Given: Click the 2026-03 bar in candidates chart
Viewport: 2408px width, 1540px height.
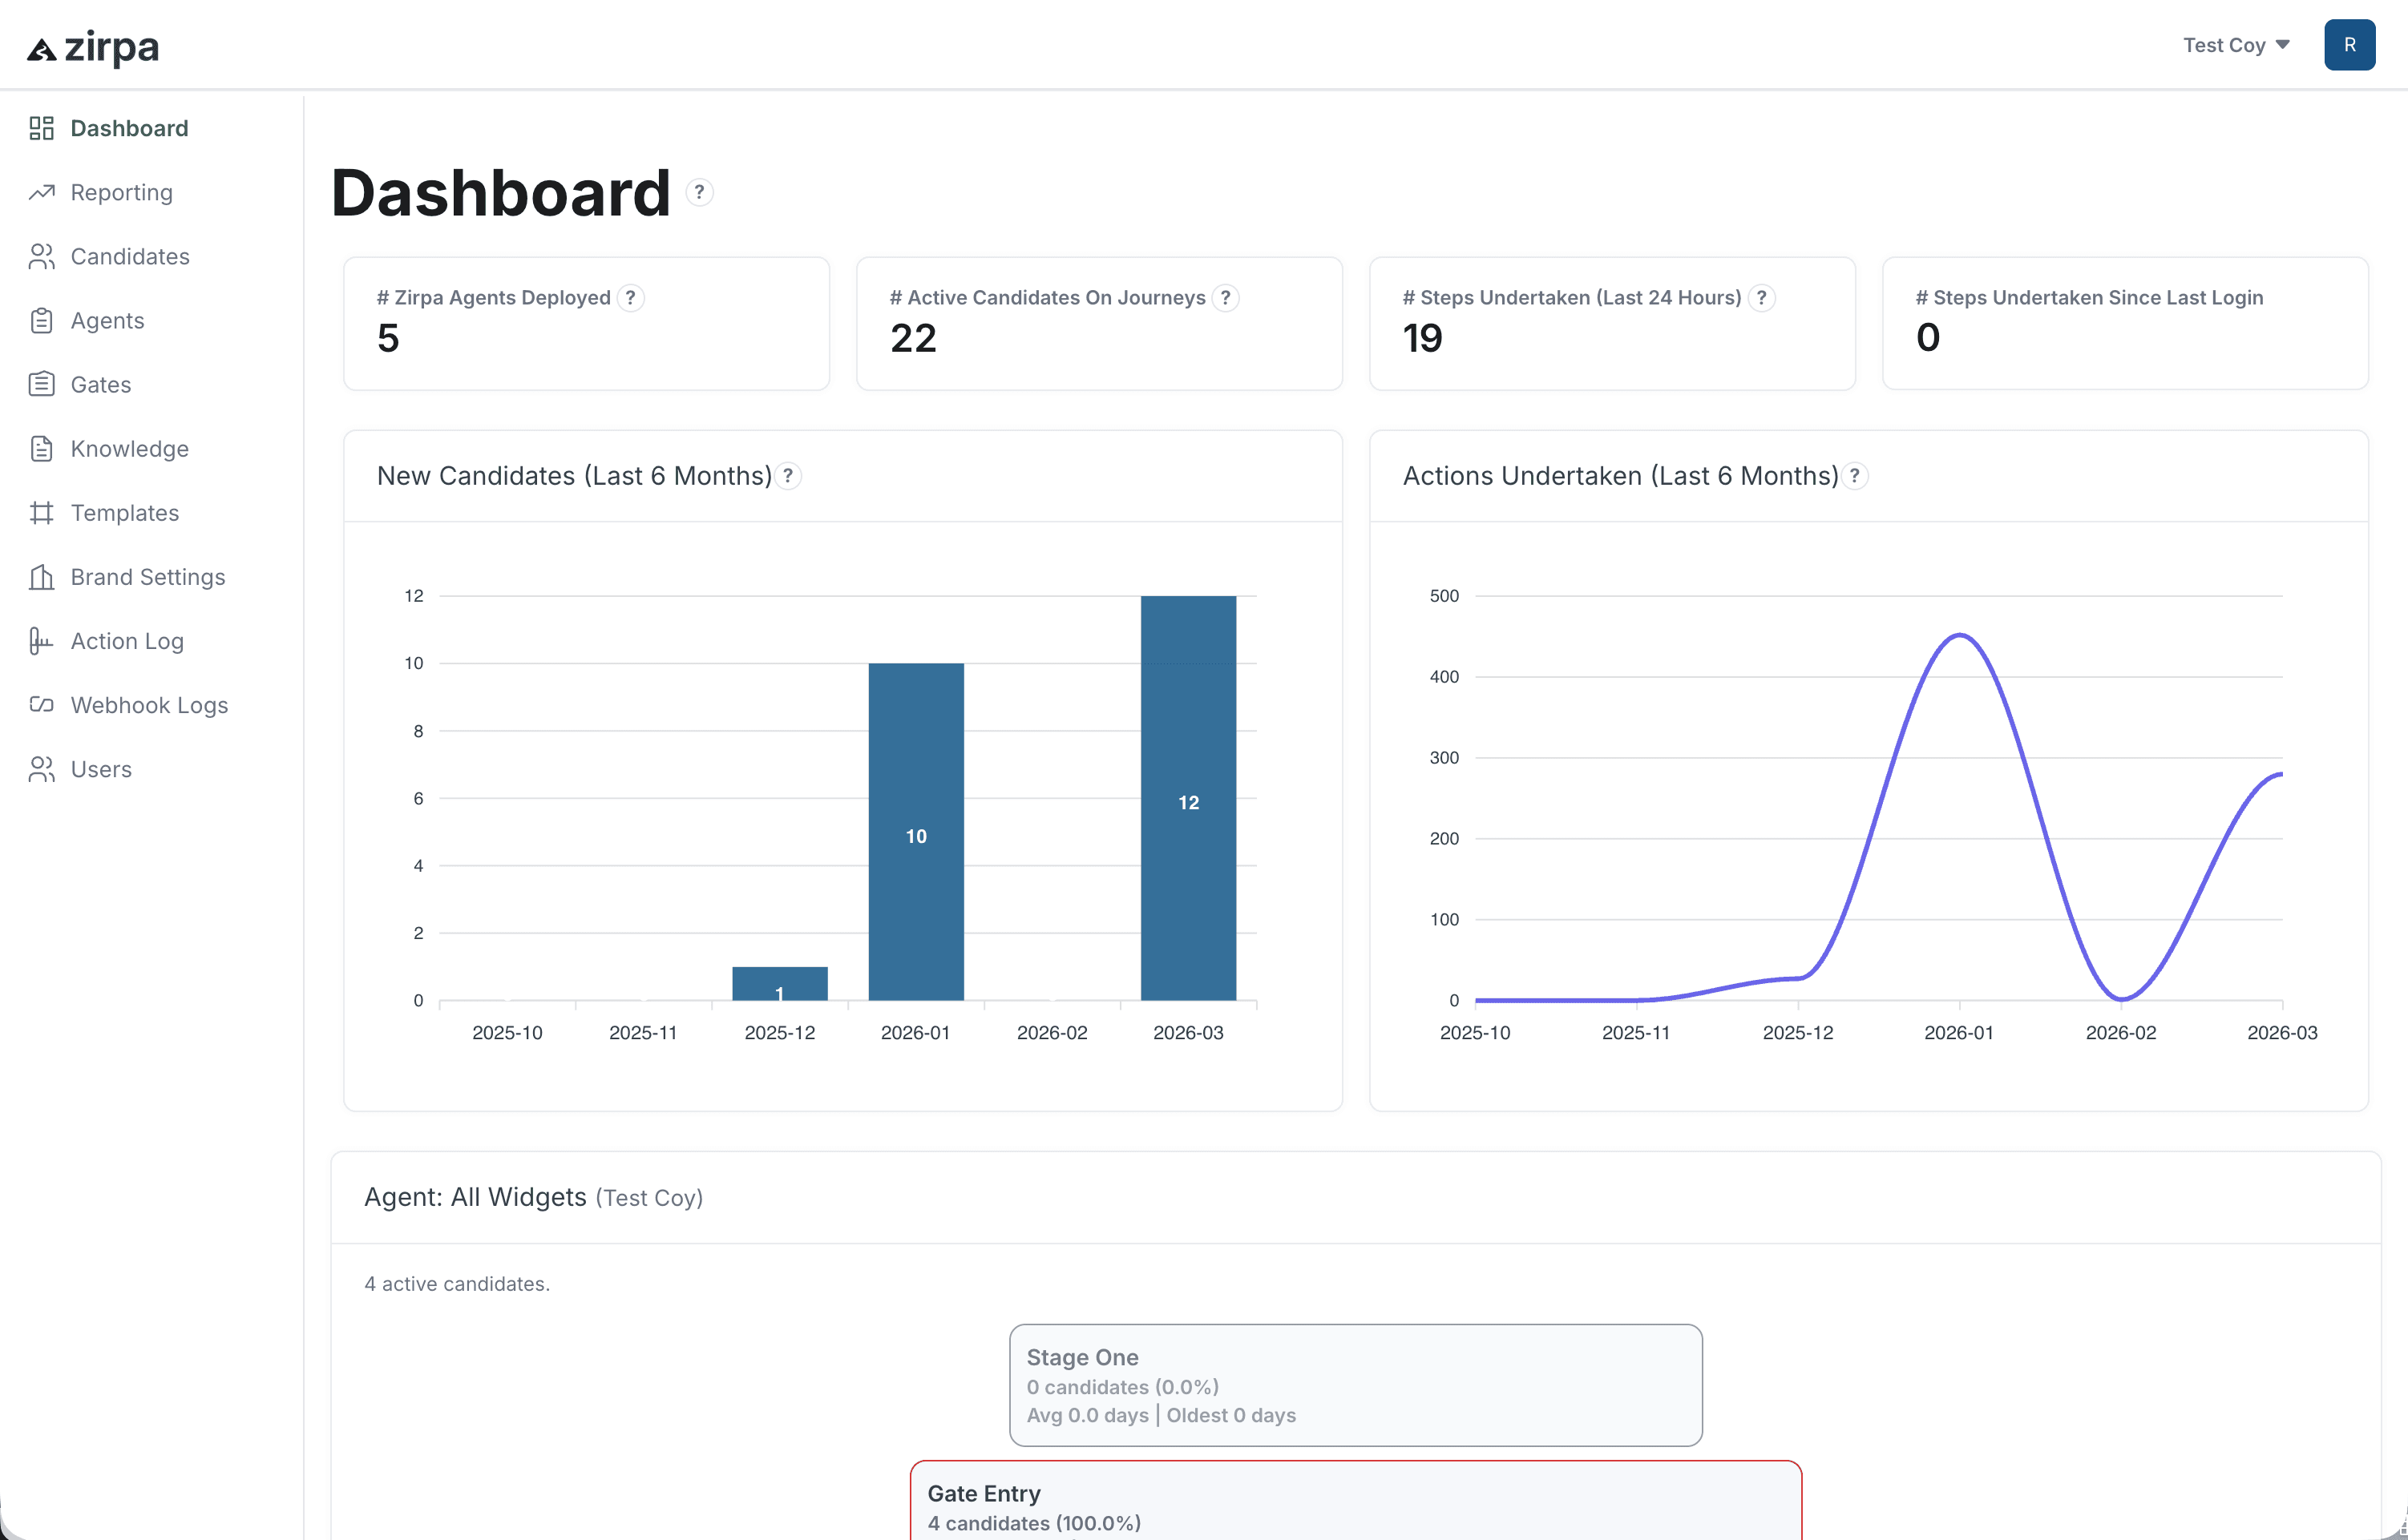Looking at the screenshot, I should coord(1187,798).
